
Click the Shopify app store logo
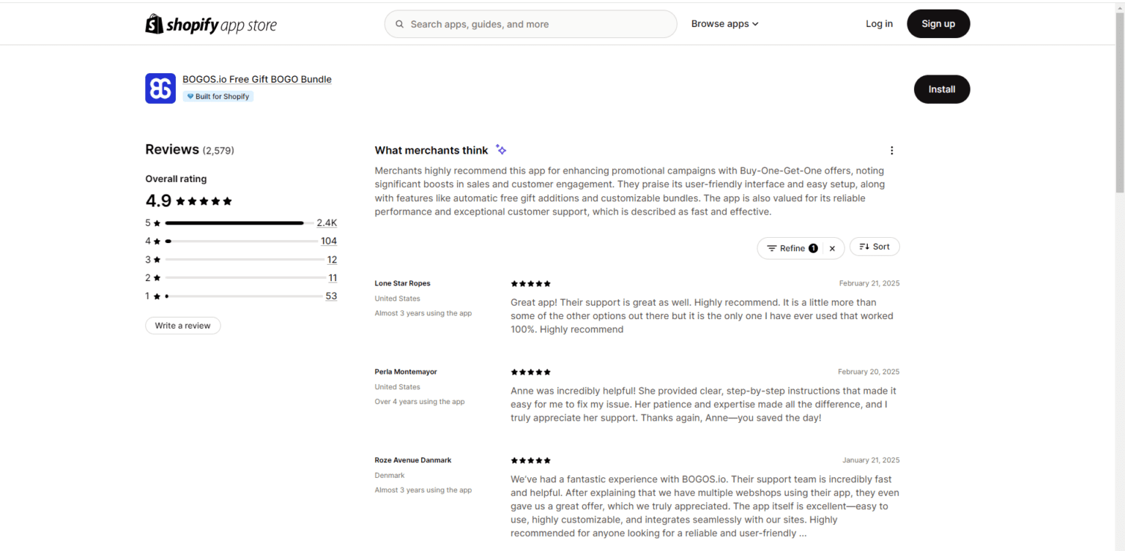pyautogui.click(x=211, y=23)
